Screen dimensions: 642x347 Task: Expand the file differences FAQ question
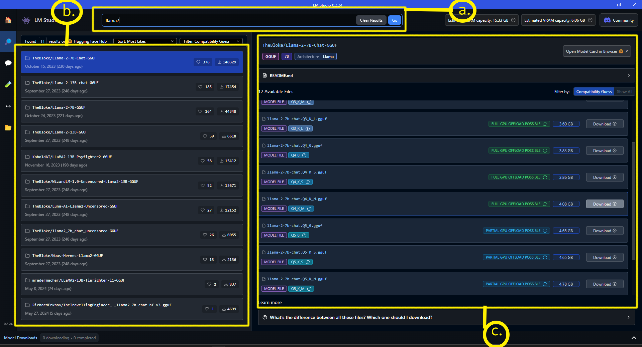click(446, 317)
